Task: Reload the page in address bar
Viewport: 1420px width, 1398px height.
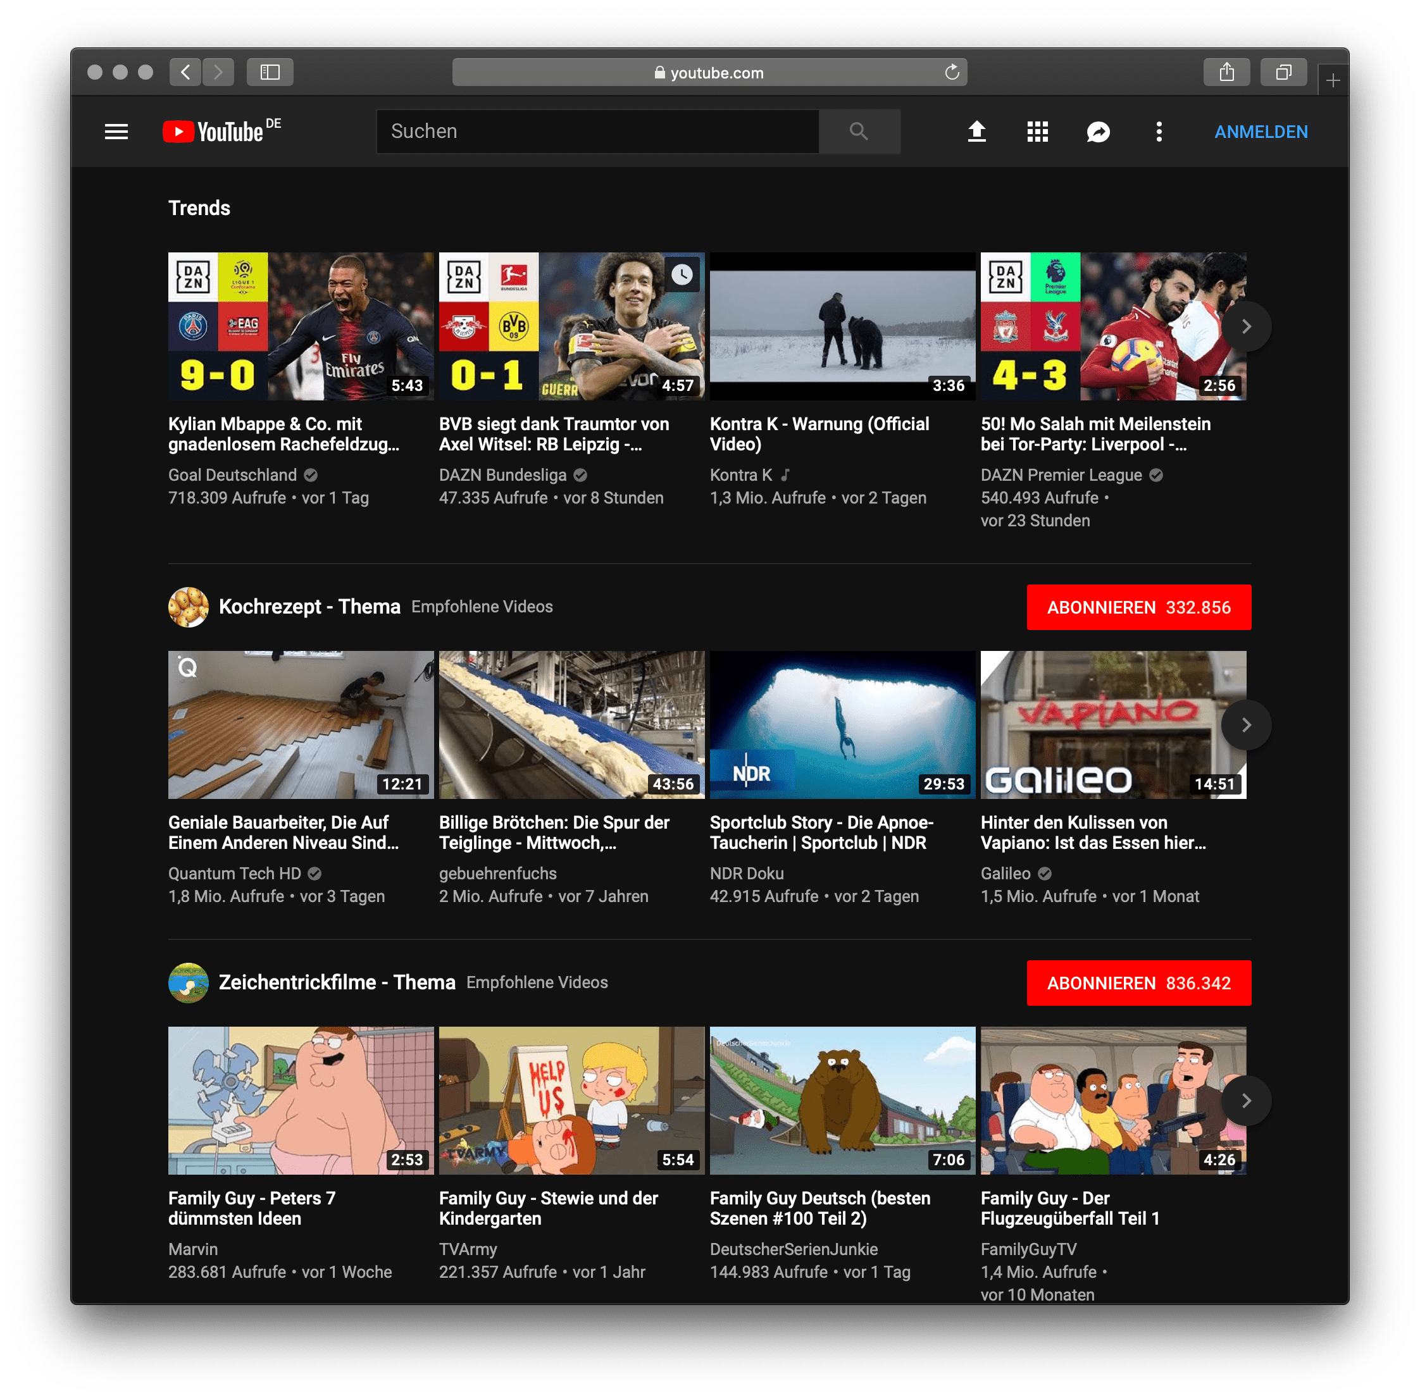Action: coord(951,72)
